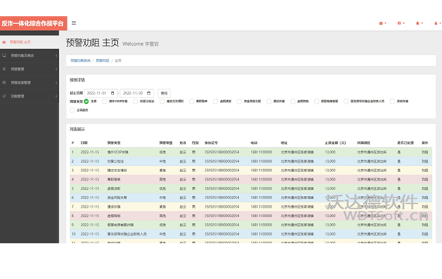Click the 2022-11-01 start date input

coord(101,93)
